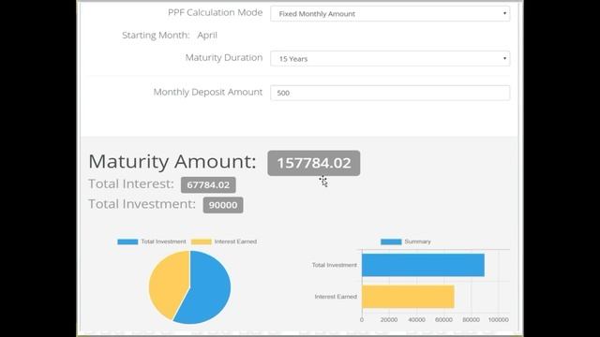The image size is (600, 337).
Task: Click the 'Monthly Deposit Amount' label
Action: point(208,92)
